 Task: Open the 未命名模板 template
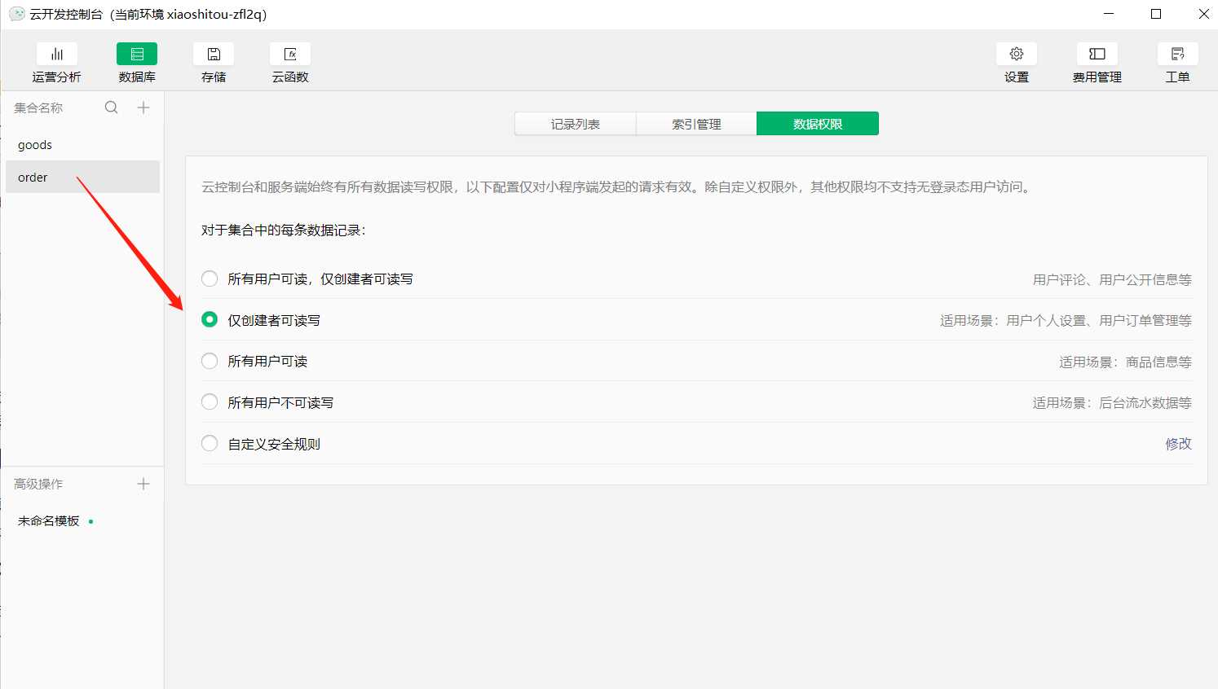[x=49, y=521]
